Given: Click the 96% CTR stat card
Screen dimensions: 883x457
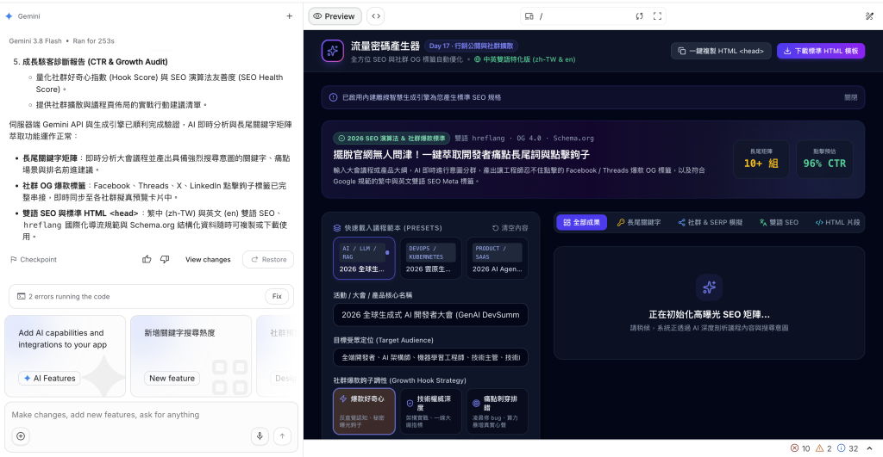Looking at the screenshot, I should click(x=824, y=159).
